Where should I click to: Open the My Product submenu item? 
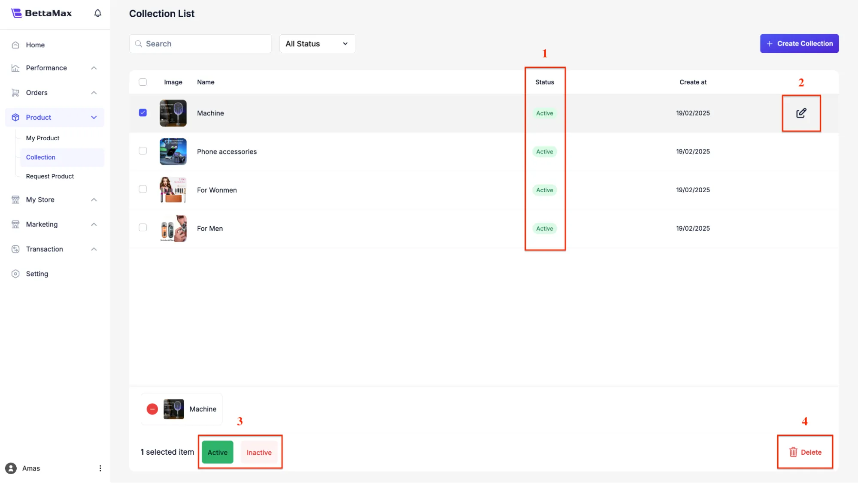tap(42, 138)
